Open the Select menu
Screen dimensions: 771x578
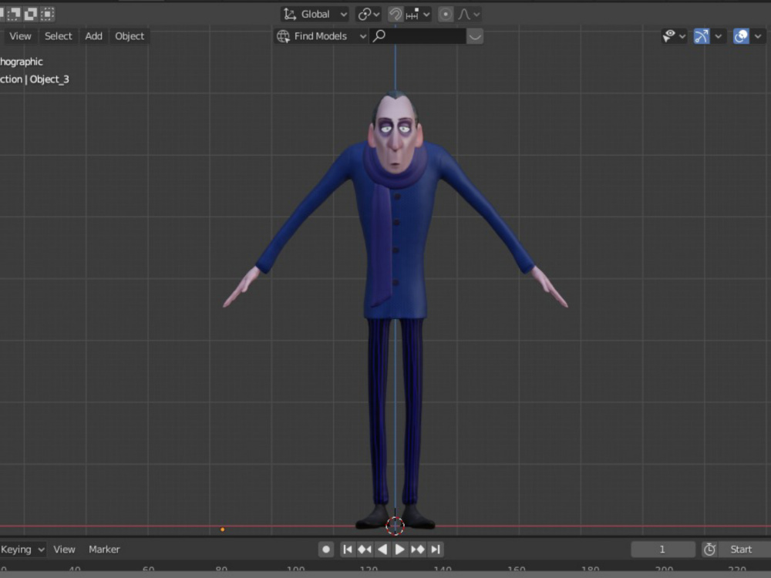58,36
